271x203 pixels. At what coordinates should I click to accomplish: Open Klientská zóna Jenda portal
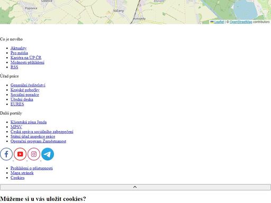coord(29,122)
